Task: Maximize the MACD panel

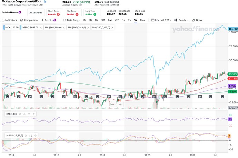Action: click(31, 136)
